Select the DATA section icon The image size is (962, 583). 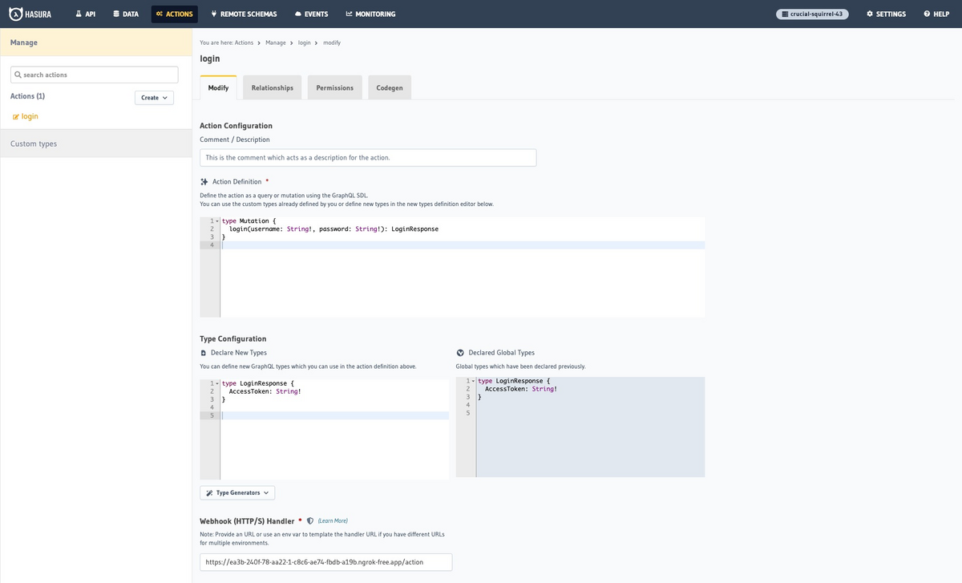coord(116,14)
